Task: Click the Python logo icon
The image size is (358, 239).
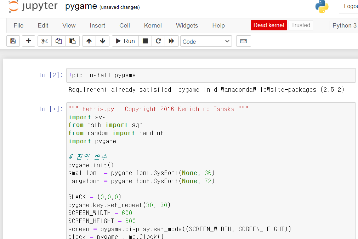Action: tap(322, 6)
